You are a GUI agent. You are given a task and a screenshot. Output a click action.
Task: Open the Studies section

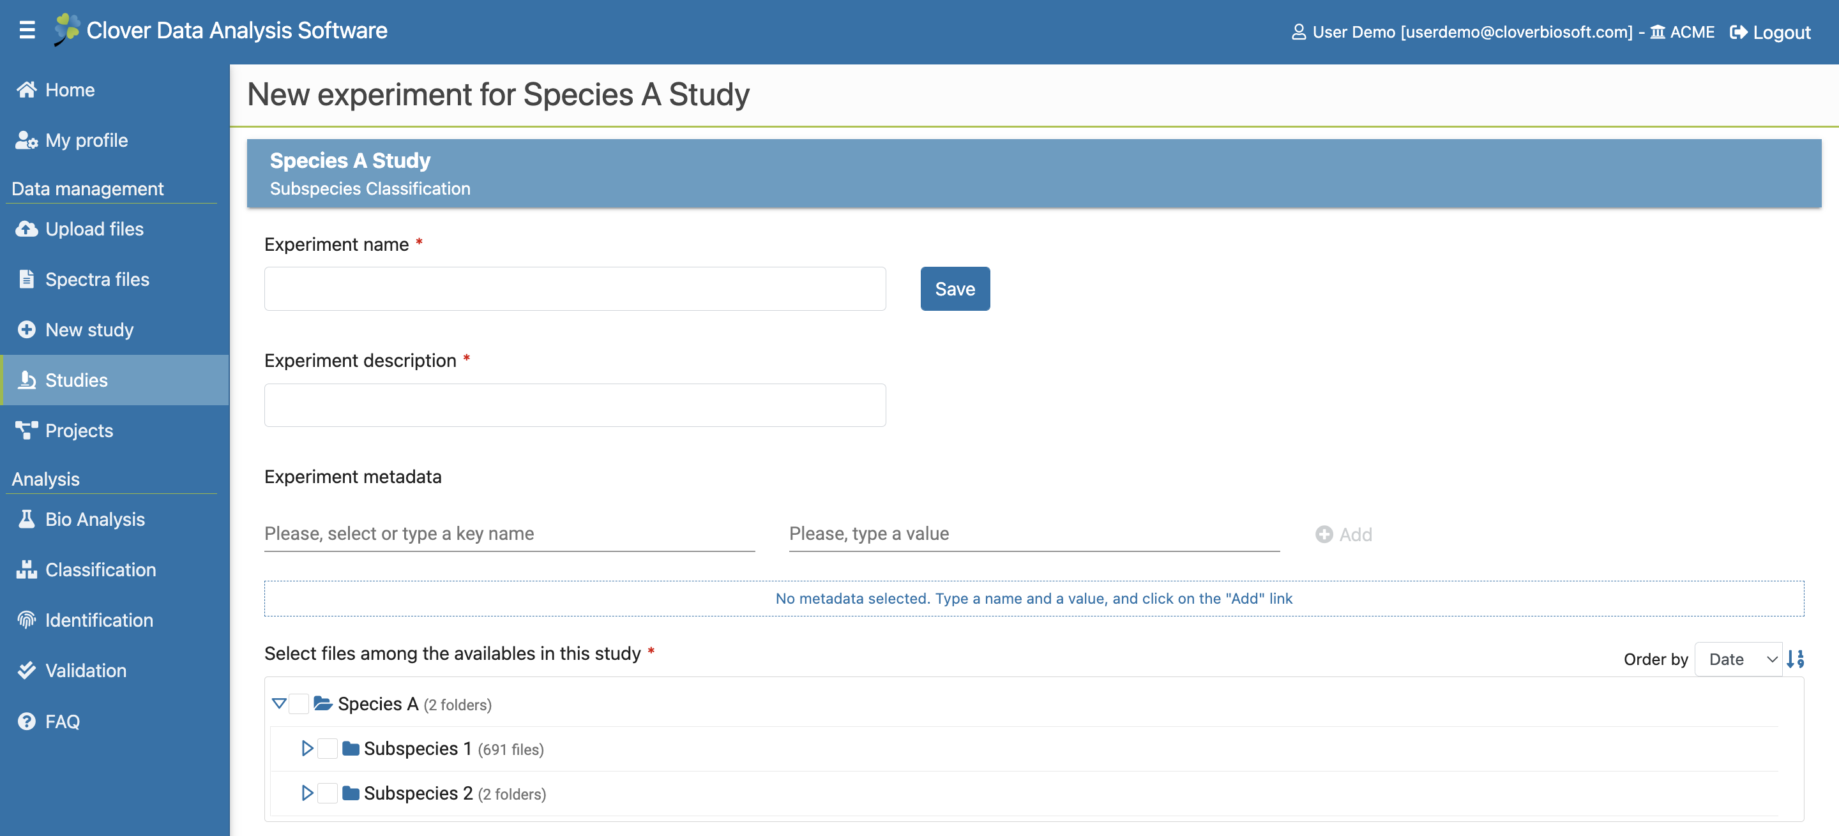pyautogui.click(x=114, y=380)
